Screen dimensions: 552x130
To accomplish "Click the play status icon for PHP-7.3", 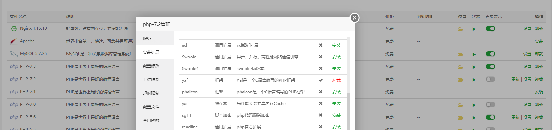I will click(474, 67).
